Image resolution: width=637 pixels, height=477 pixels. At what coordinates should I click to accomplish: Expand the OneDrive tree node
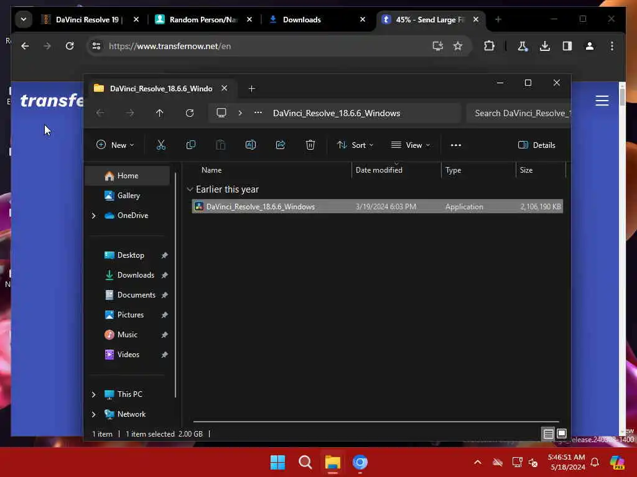click(94, 216)
